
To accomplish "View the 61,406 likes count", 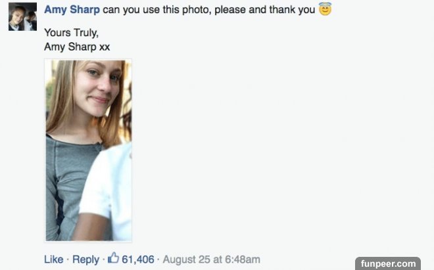I will (138, 259).
